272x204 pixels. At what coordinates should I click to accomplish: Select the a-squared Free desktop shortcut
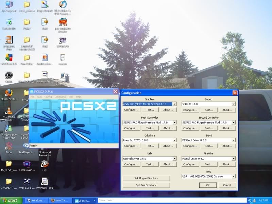pyautogui.click(x=9, y=44)
